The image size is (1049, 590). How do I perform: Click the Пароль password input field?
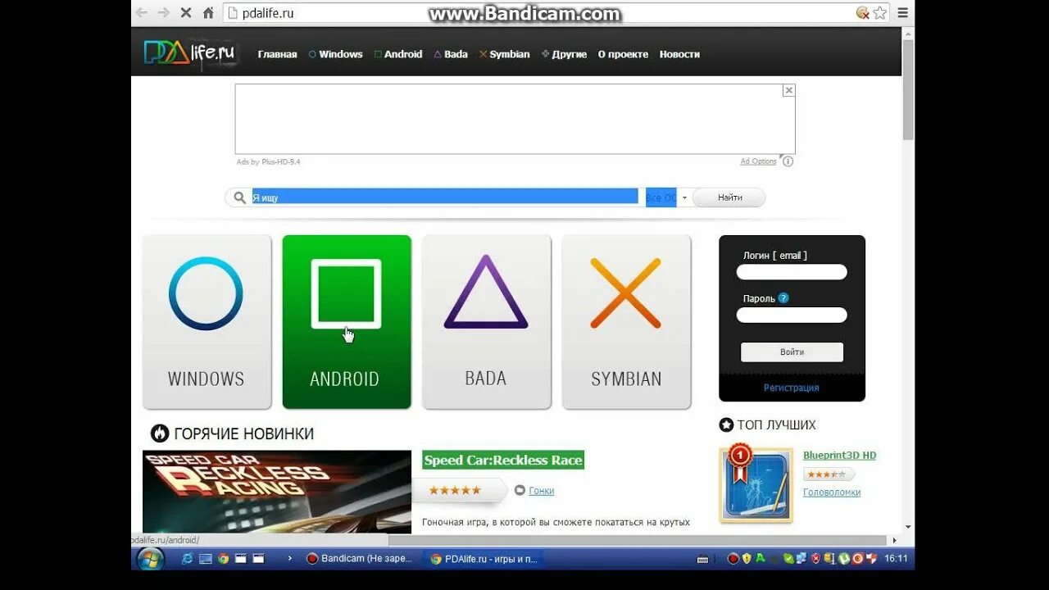coord(792,315)
